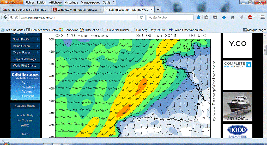Switch to Windyty wind map tab

[x=77, y=10]
